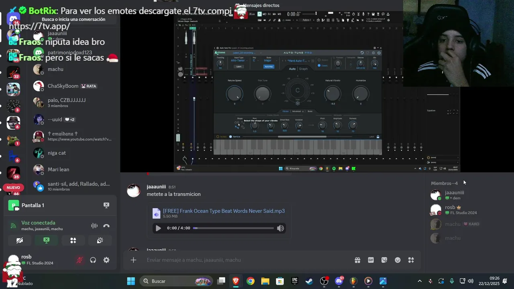514x289 pixels.
Task: Seek on the mp3 playback progress bar
Action: click(234, 228)
